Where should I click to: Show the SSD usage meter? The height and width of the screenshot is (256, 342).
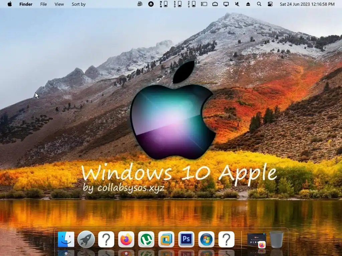pos(178,4)
